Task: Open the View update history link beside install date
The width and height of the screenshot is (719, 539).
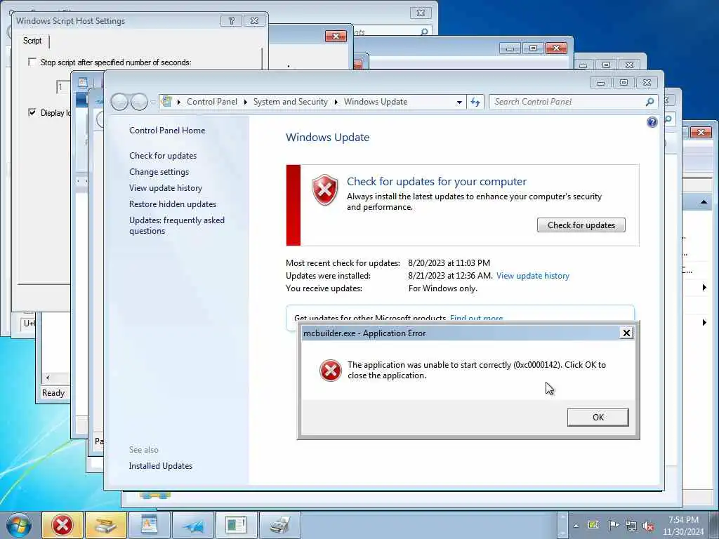Action: coord(532,276)
